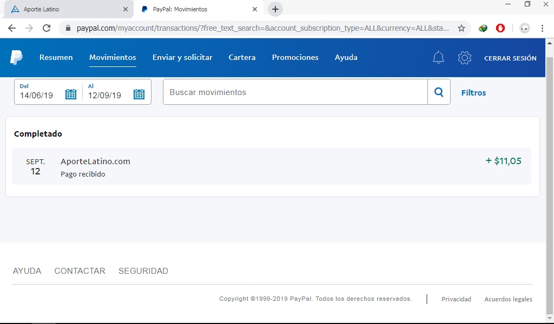Click the browser address bar URL
Viewport: 554px width, 324px height.
click(x=263, y=28)
